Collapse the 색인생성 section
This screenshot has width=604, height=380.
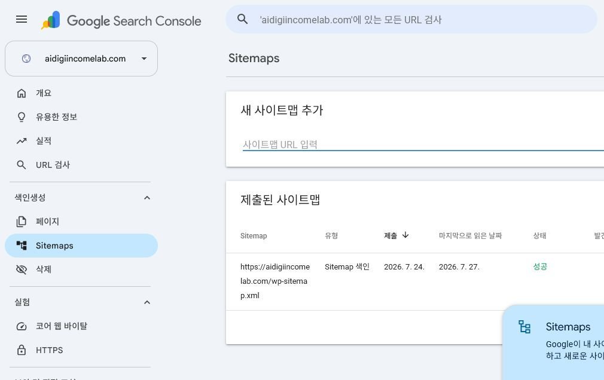tap(147, 198)
